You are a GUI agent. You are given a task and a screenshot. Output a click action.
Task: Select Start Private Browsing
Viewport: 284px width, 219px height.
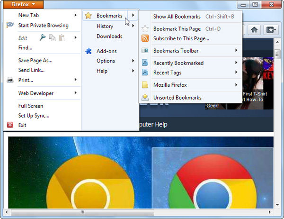(42, 25)
